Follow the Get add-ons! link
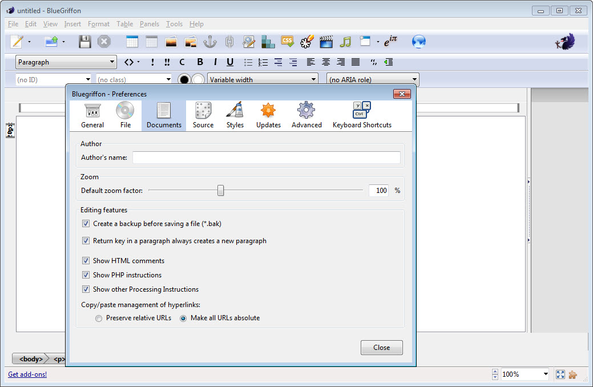Viewport: 593px width, 387px height. (x=27, y=374)
